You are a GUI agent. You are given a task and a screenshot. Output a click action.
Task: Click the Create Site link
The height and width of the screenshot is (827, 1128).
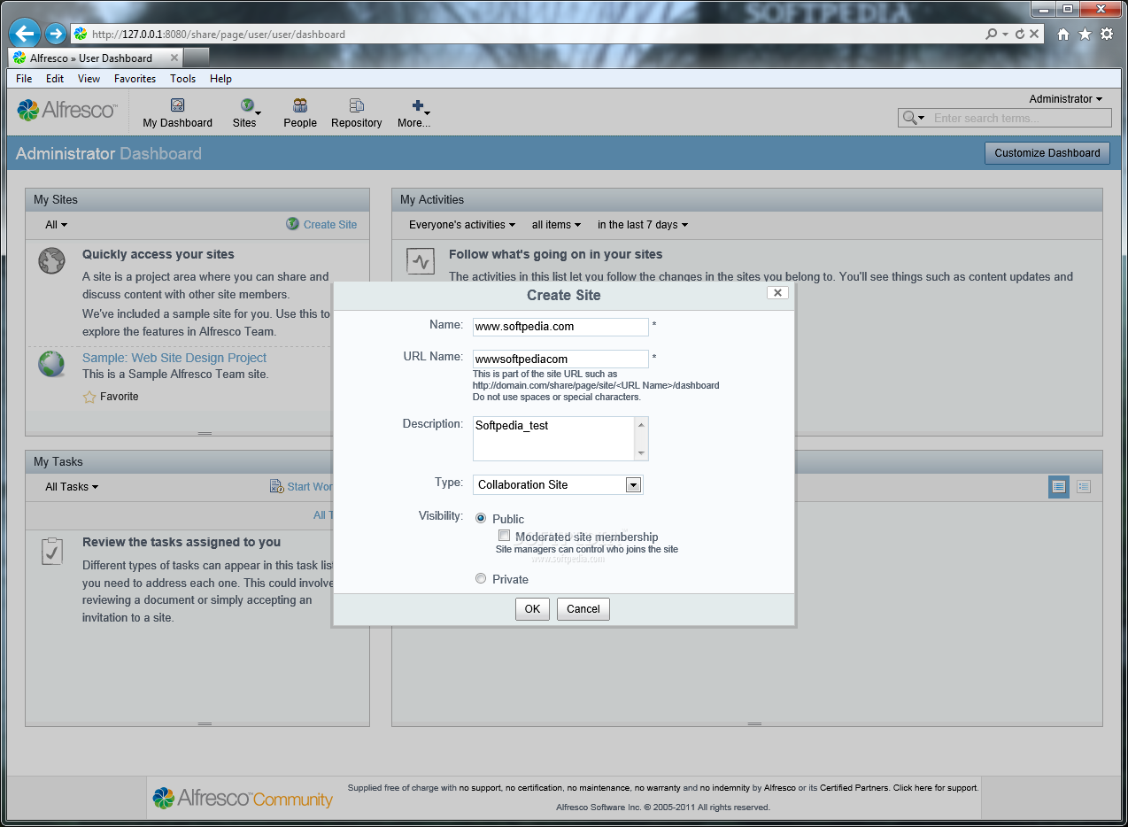point(330,225)
